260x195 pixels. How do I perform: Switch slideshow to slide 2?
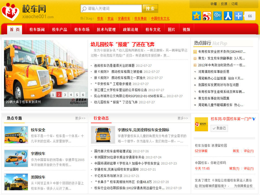click(x=59, y=95)
